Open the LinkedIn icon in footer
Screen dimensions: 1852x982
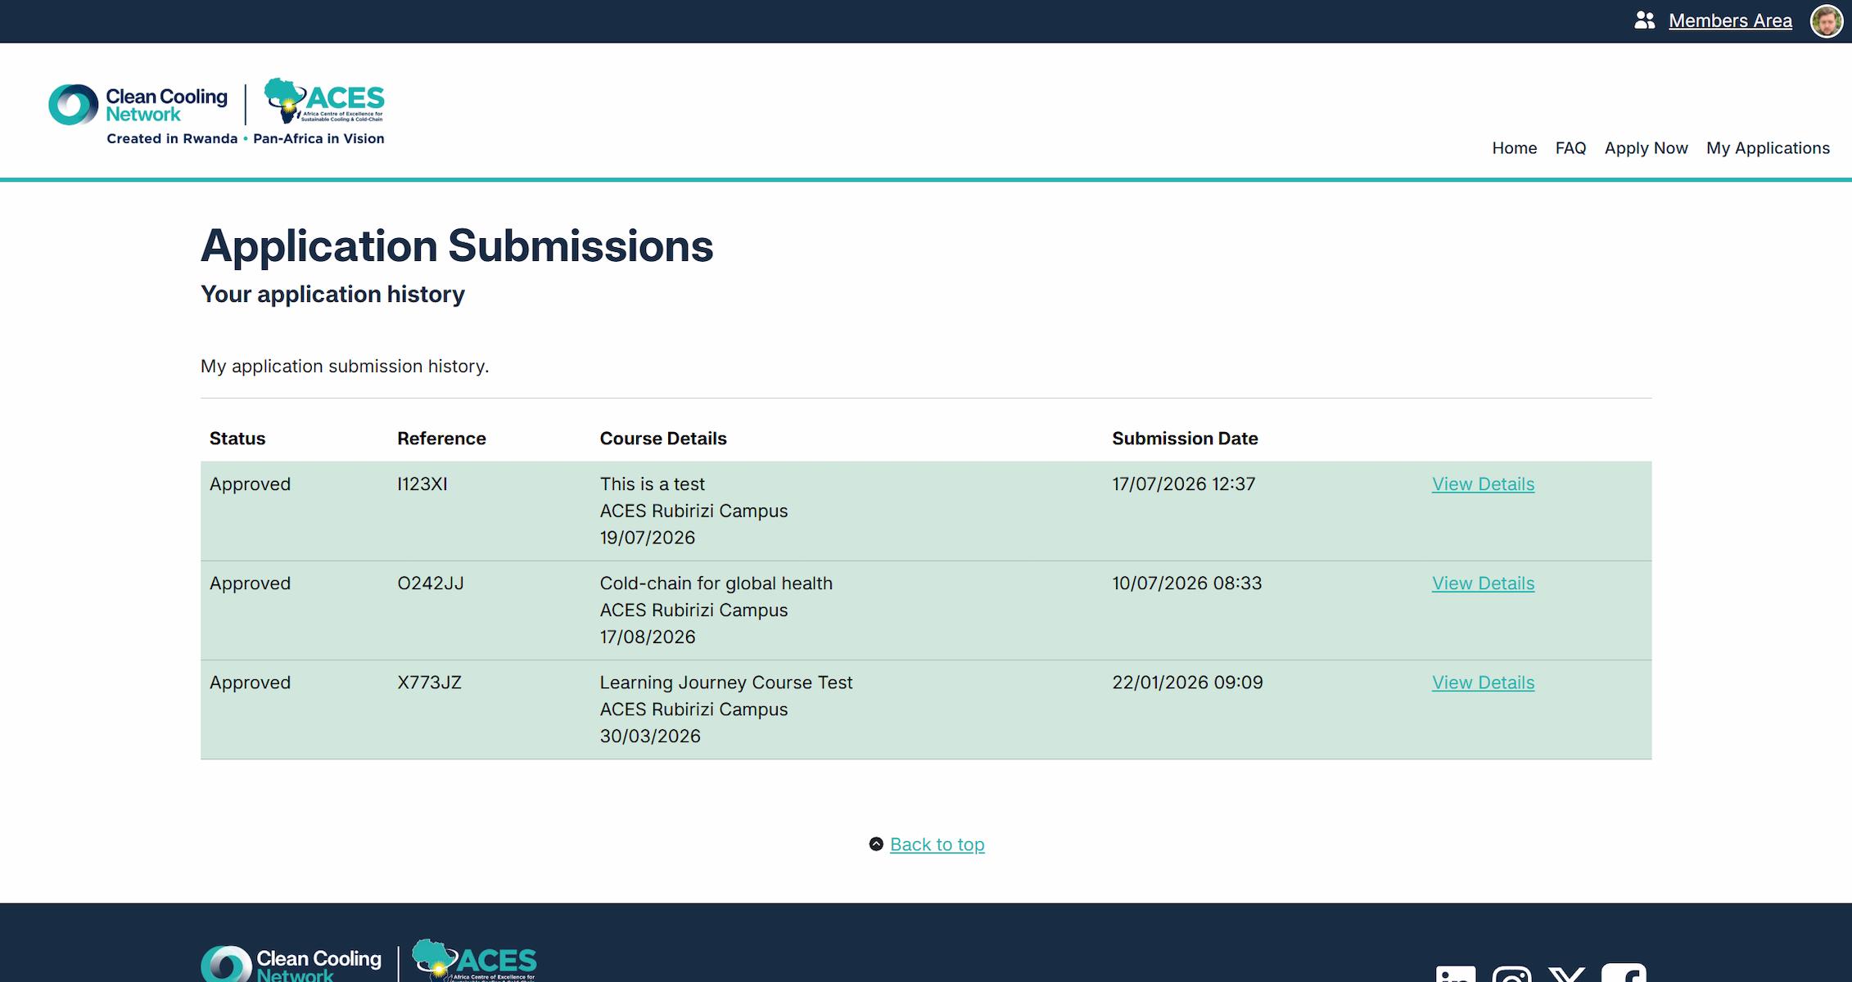click(x=1456, y=974)
